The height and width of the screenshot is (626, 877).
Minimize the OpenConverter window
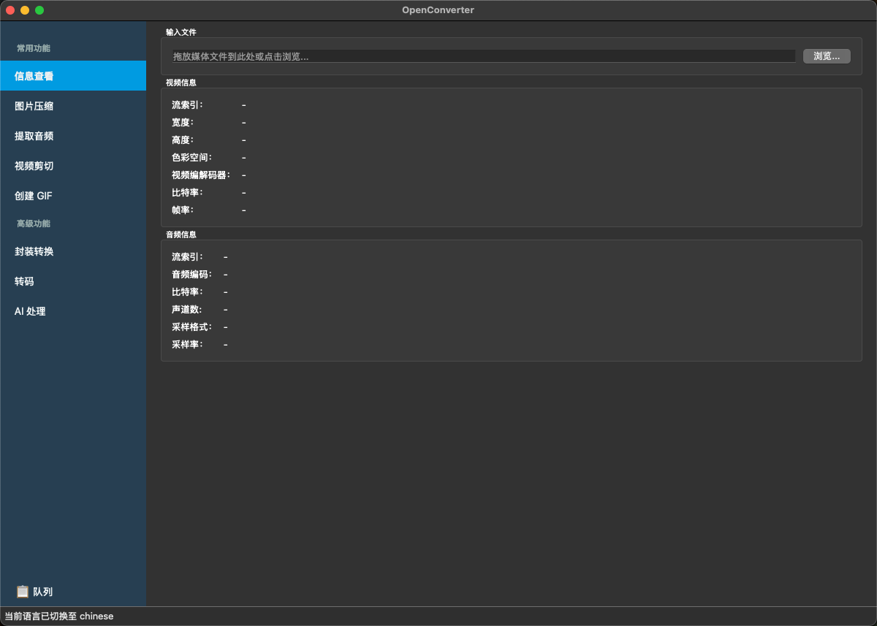click(25, 10)
